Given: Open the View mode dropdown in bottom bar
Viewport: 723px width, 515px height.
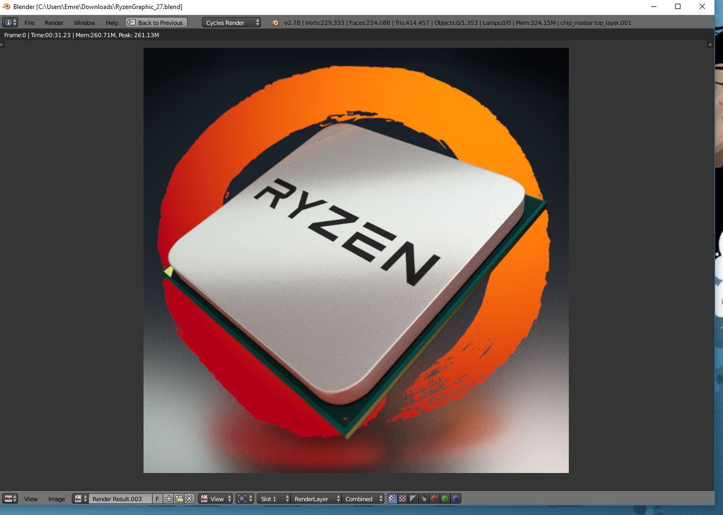Looking at the screenshot, I should [215, 499].
